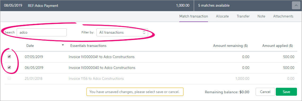Click the 5 matches available header
The image size is (302, 101).
[214, 6]
